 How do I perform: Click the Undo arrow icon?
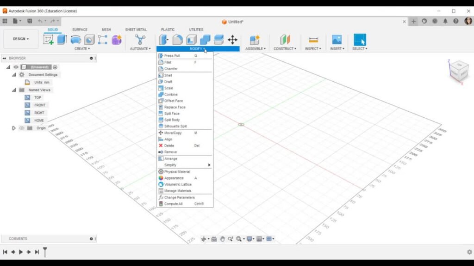pos(40,21)
